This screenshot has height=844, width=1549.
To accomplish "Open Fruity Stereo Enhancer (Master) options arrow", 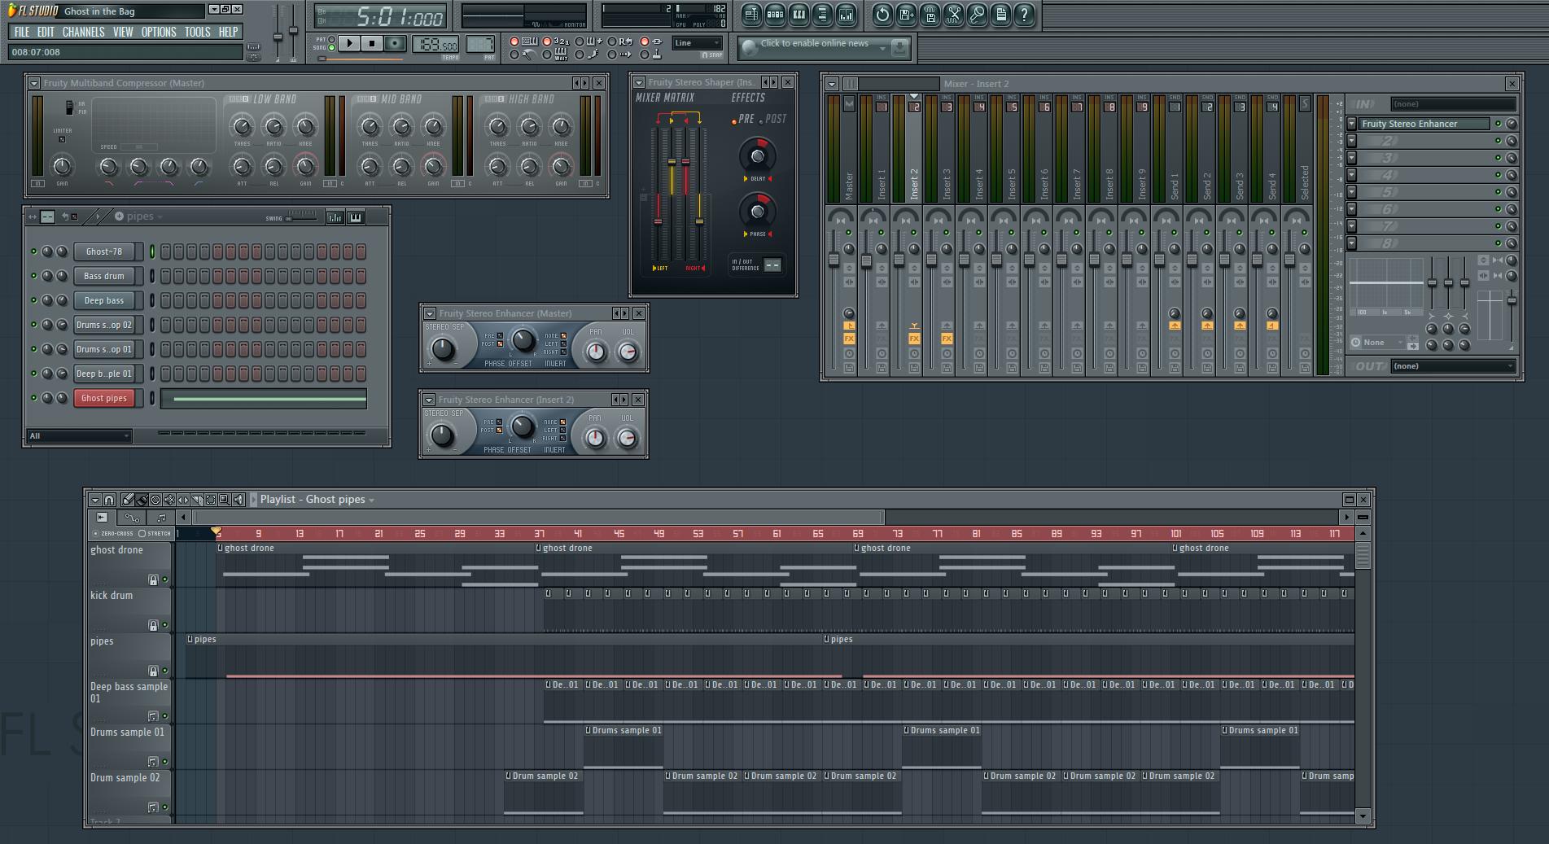I will [429, 313].
